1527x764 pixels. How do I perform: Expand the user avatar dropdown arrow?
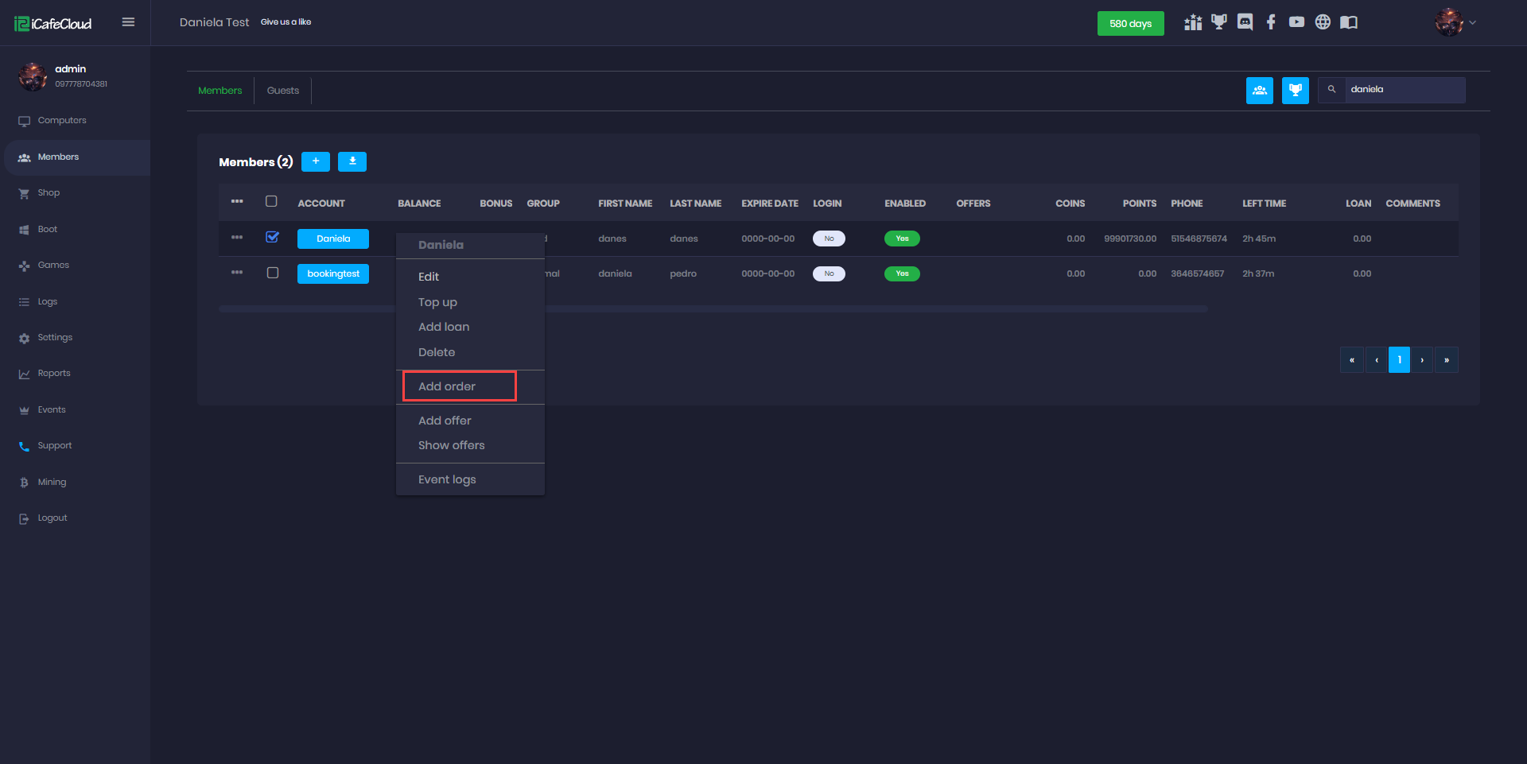pos(1472,22)
